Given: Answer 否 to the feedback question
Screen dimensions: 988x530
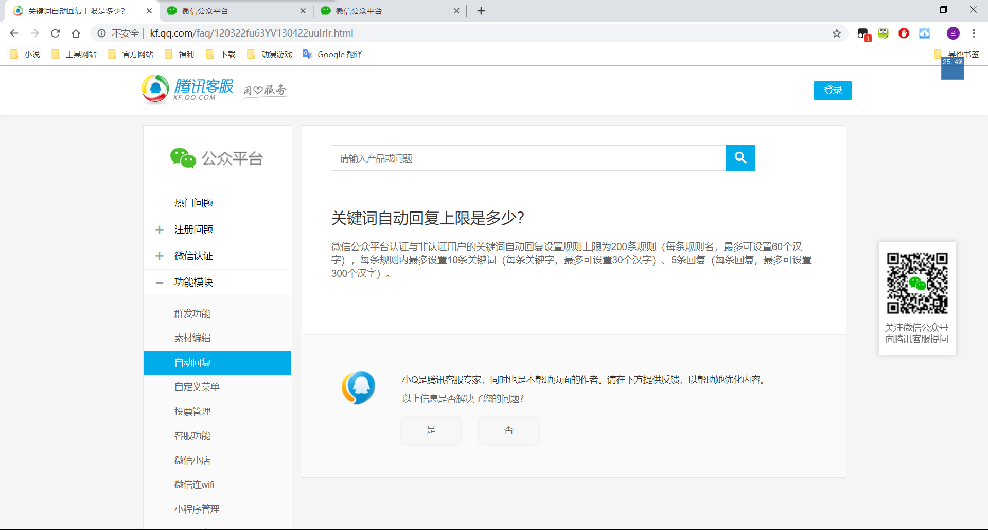Looking at the screenshot, I should (508, 430).
